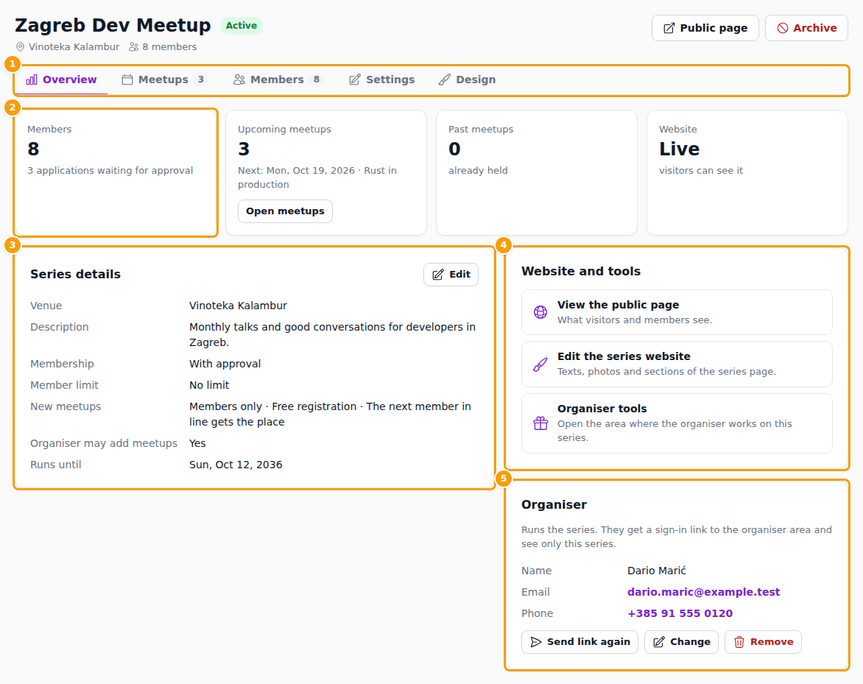Viewport: 863px width, 684px height.
Task: Click the users icon on Members tab
Action: 239,80
